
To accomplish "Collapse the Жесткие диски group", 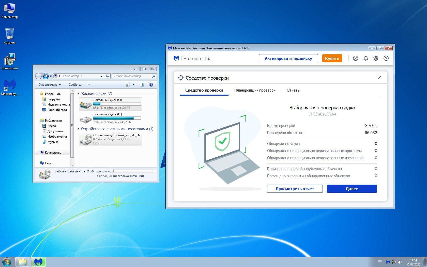I will (78, 94).
